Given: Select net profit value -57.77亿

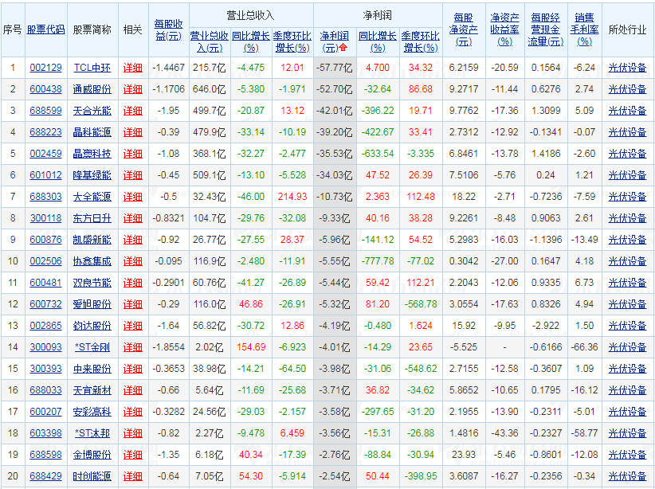Looking at the screenshot, I should 335,68.
